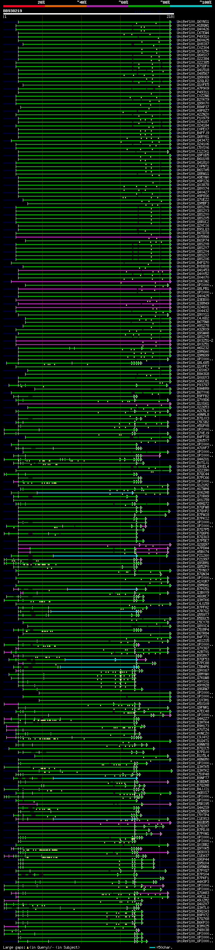Select the UniRef100_Q08I87 label
The height and width of the screenshot is (950, 215).
click(192, 44)
